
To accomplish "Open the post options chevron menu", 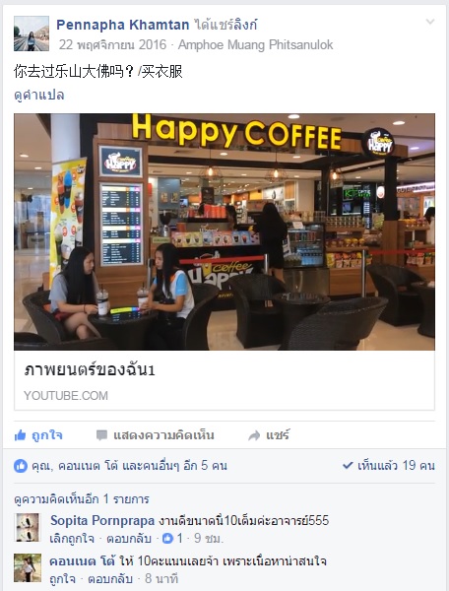I will click(430, 22).
